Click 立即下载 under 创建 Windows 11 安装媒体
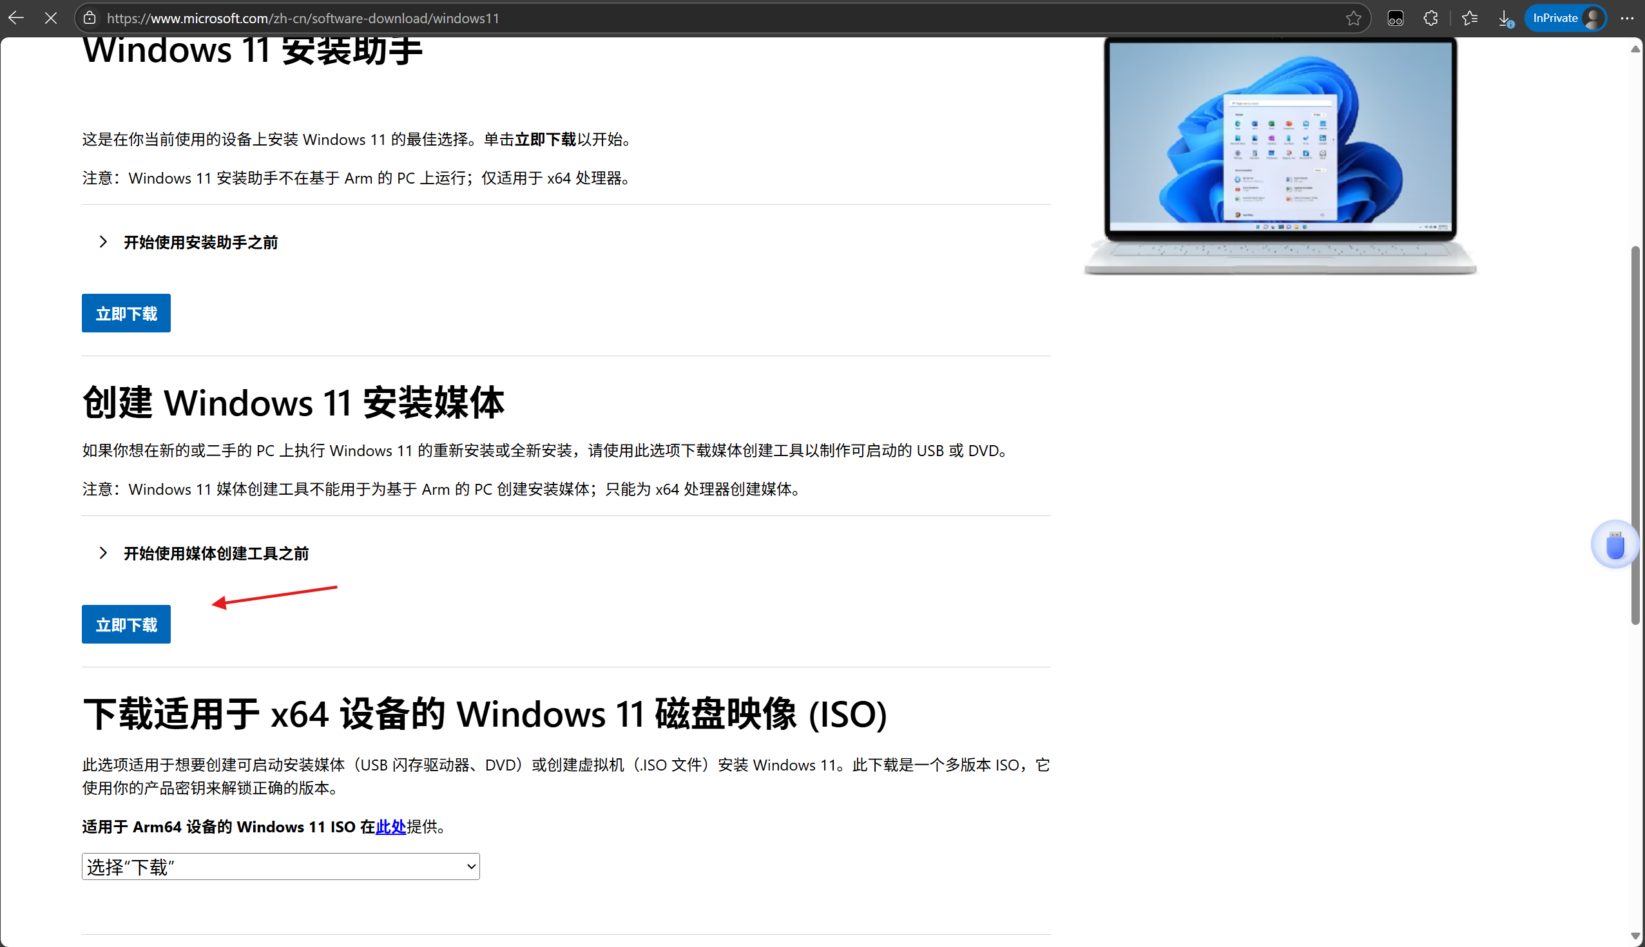Screen dimensions: 1645x947 [126, 624]
